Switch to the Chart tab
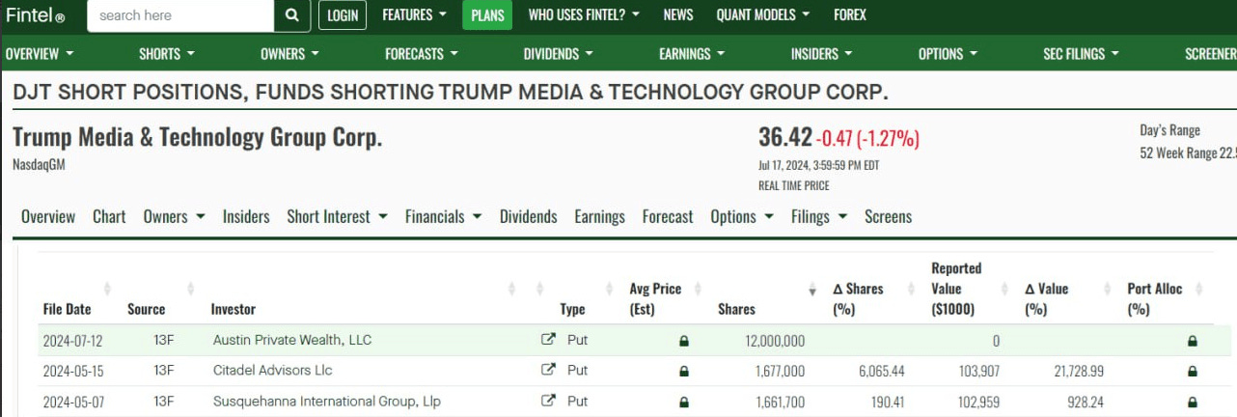Viewport: 1237px width, 417px height. pos(109,217)
